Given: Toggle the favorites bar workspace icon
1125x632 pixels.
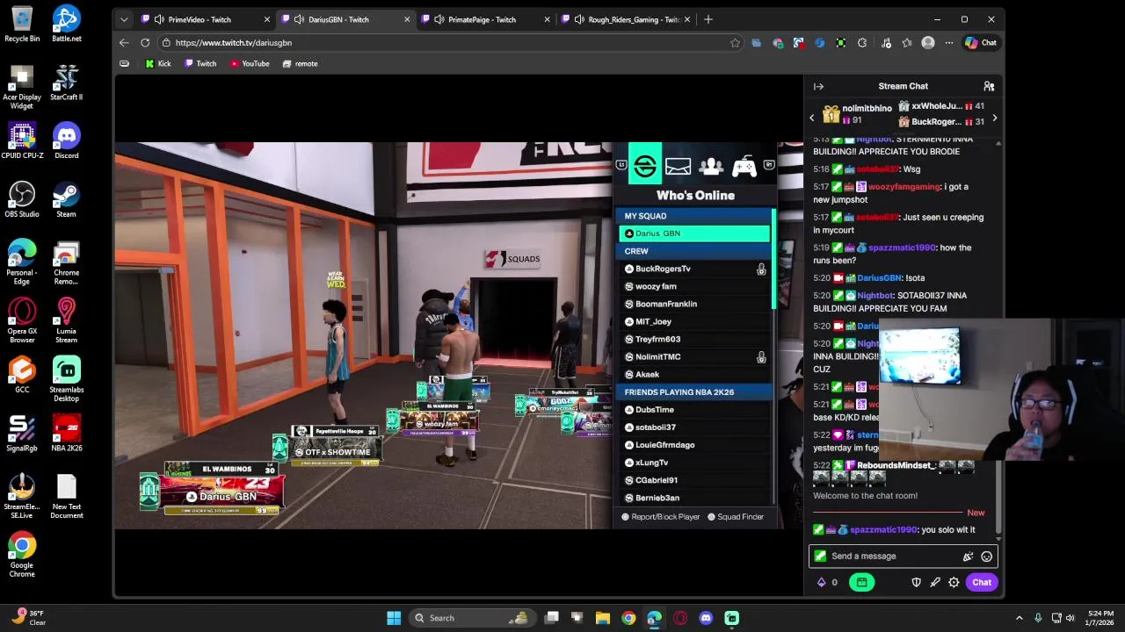Looking at the screenshot, I should (x=124, y=63).
